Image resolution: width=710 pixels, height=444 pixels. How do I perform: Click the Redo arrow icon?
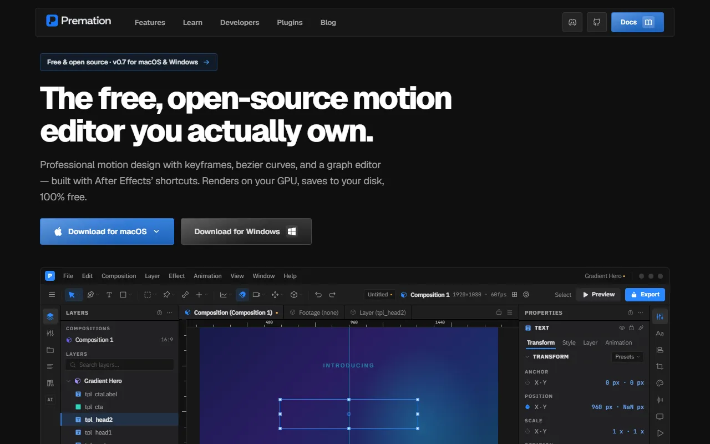(x=332, y=295)
